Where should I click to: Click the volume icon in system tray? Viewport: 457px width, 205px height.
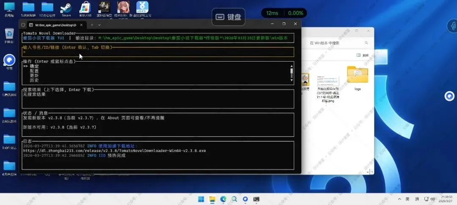click(x=433, y=199)
